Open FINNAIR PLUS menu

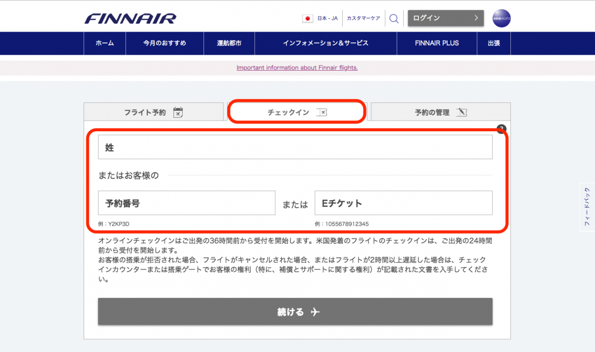[437, 43]
